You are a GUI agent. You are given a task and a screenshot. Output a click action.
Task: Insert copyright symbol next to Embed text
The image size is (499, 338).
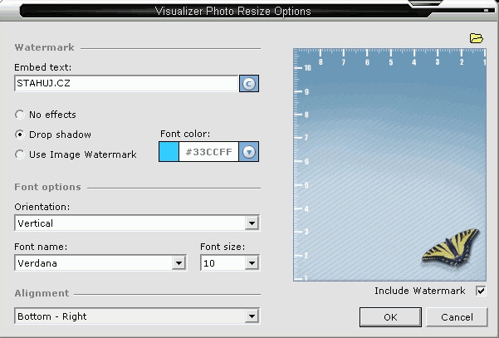click(249, 84)
